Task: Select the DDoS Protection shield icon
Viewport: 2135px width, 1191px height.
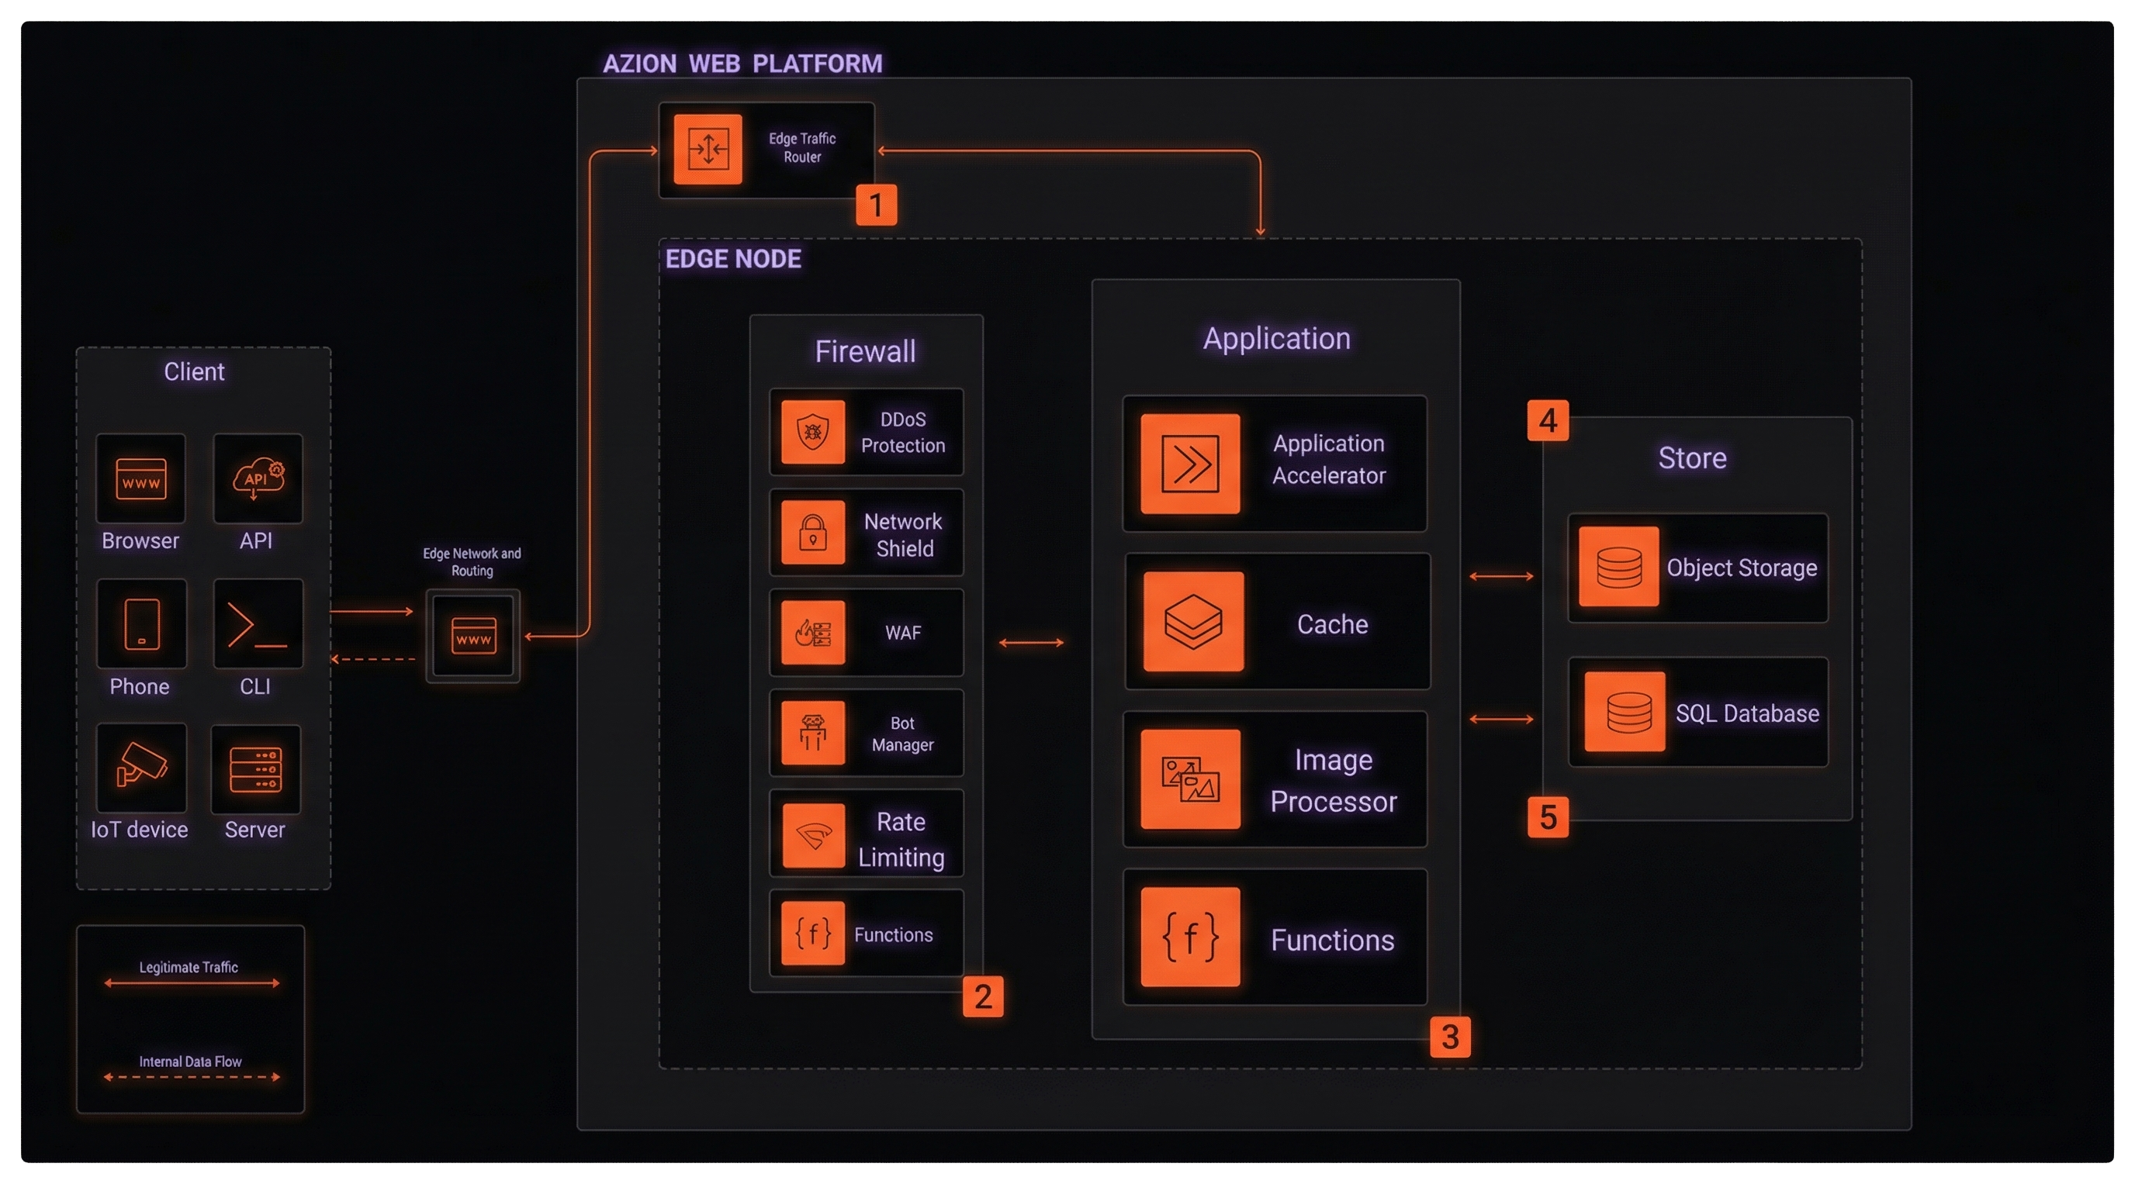Action: coord(813,433)
